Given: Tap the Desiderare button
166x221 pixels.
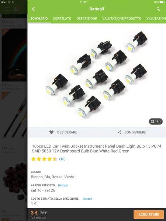Looking at the screenshot, I should 63,132.
